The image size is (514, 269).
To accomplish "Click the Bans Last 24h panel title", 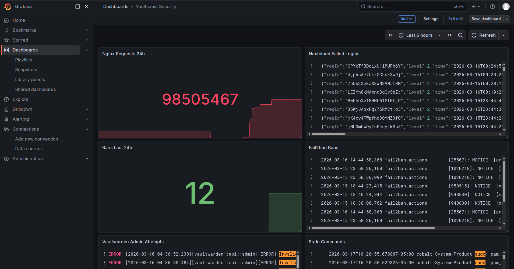I will 117,148.
